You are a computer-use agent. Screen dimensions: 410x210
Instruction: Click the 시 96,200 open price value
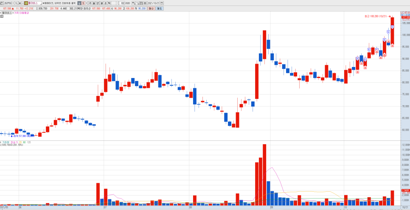tap(116, 8)
